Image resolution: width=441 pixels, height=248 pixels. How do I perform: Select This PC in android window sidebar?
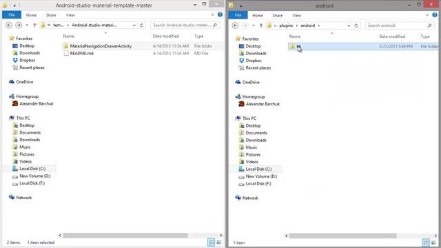coord(249,118)
